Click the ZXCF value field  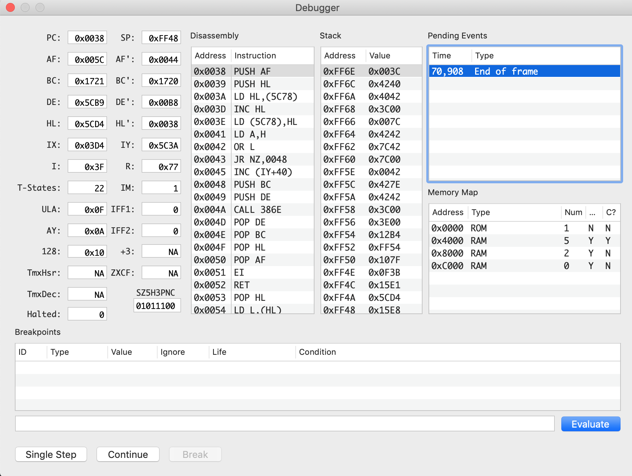(x=161, y=273)
